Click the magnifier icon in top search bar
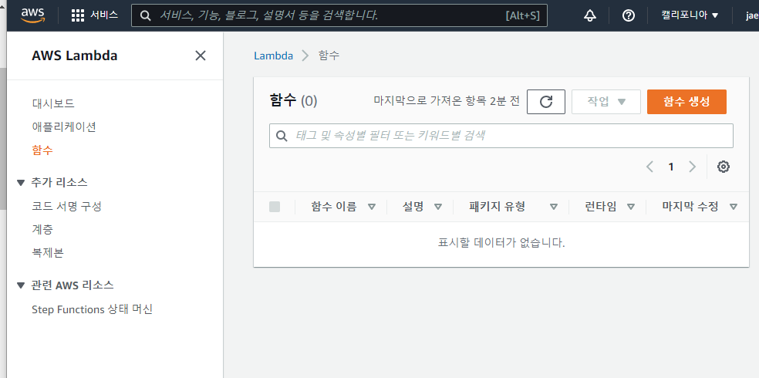The height and width of the screenshot is (378, 759). [x=145, y=15]
